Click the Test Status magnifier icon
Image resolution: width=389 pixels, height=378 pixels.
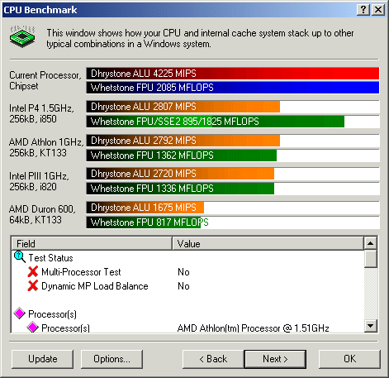20,256
